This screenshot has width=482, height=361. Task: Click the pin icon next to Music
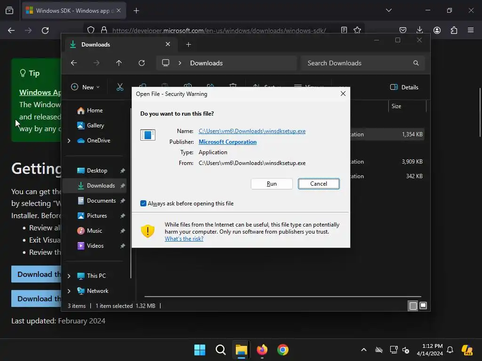coord(123,231)
